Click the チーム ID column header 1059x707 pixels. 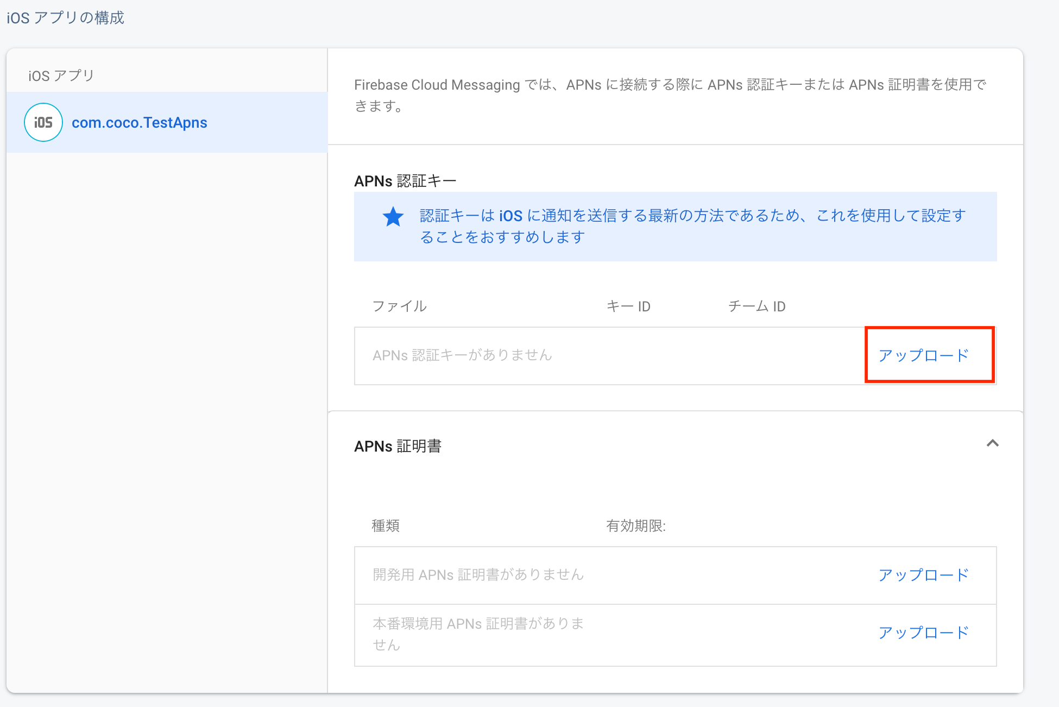pos(757,306)
